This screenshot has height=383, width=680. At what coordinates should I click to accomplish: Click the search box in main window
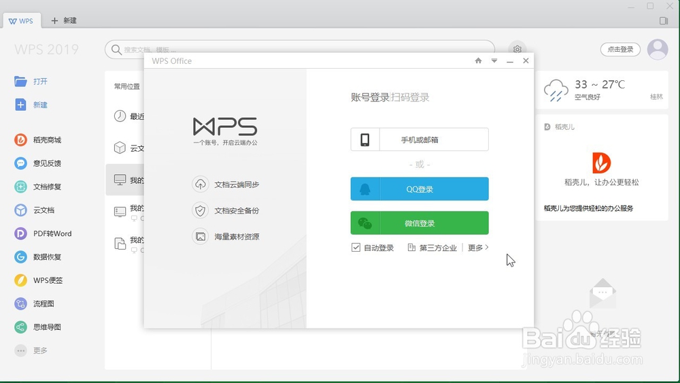[x=299, y=50]
